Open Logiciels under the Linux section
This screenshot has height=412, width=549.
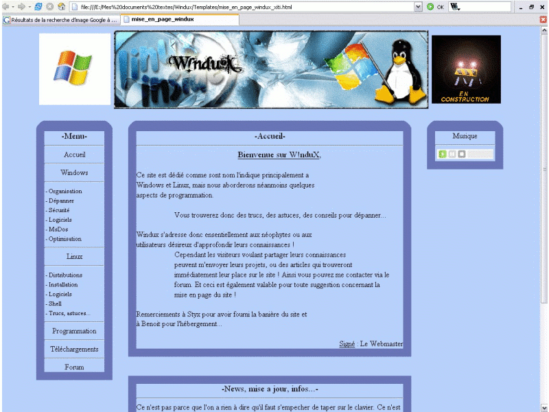point(59,294)
